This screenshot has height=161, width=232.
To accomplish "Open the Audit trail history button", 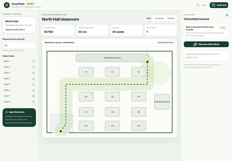I will pos(219,5).
